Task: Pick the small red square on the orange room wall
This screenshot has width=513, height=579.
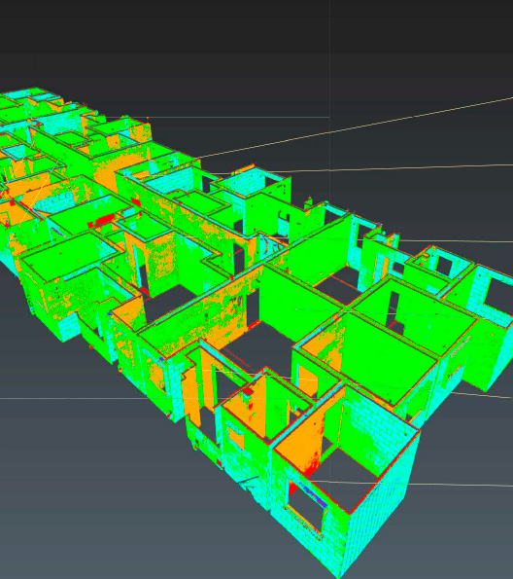Action: [x=248, y=391]
